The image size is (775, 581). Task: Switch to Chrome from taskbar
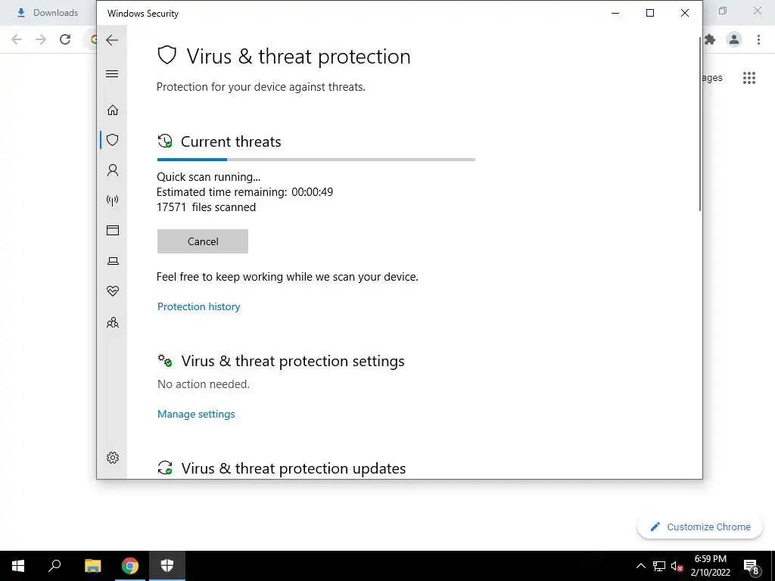(130, 566)
